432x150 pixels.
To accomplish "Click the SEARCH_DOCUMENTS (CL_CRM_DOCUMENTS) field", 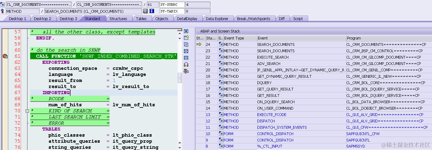I will coord(93,11).
